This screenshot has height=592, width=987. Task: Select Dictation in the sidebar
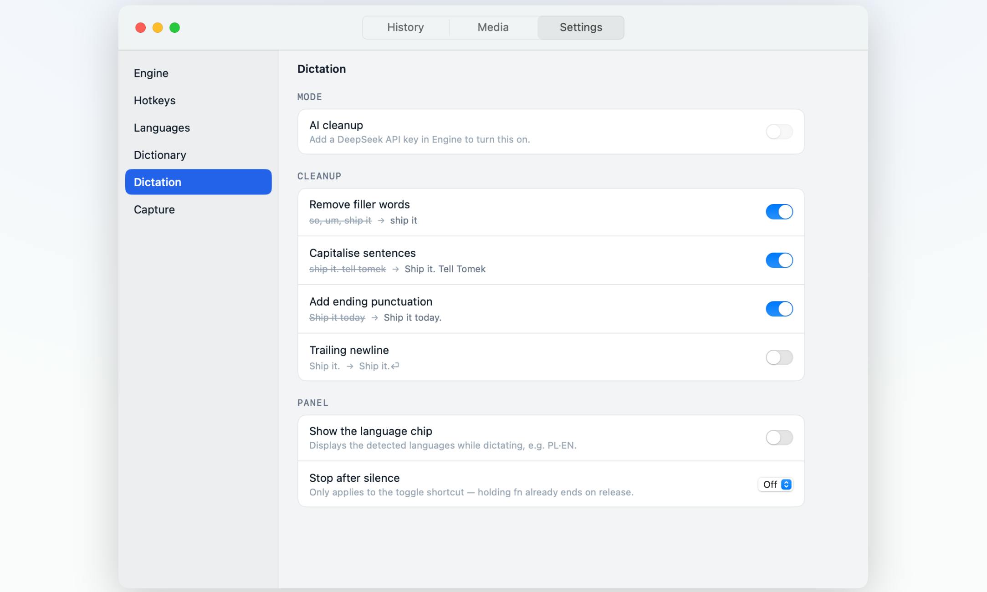point(198,182)
